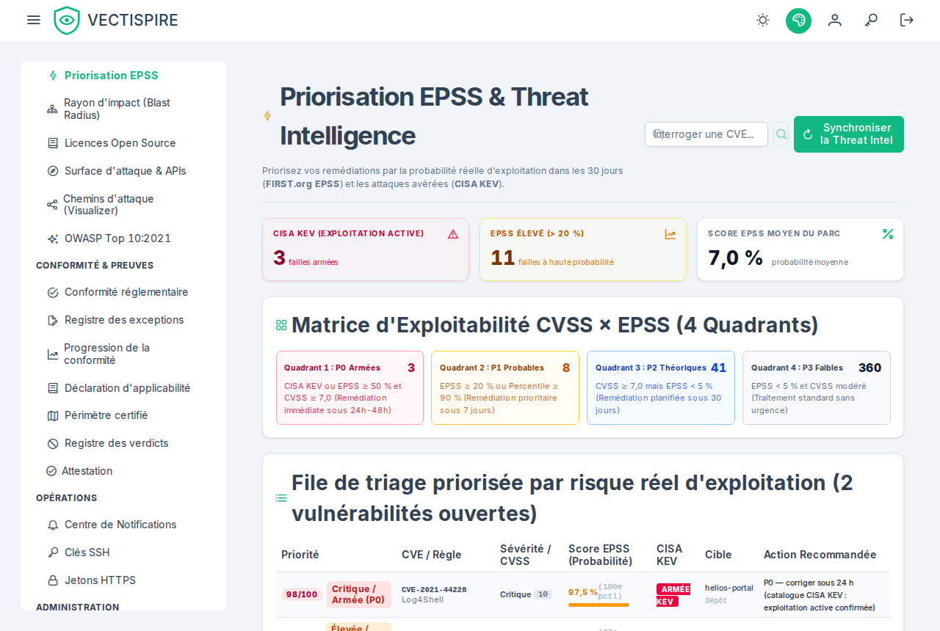Click the bell icon for Centre de Notifications
This screenshot has width=940, height=631.
point(53,525)
